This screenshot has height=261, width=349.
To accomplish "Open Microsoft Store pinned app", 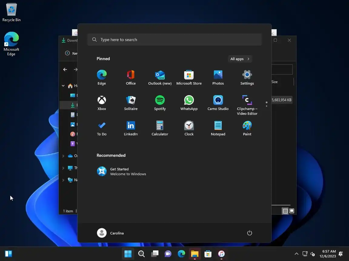I will click(x=189, y=77).
